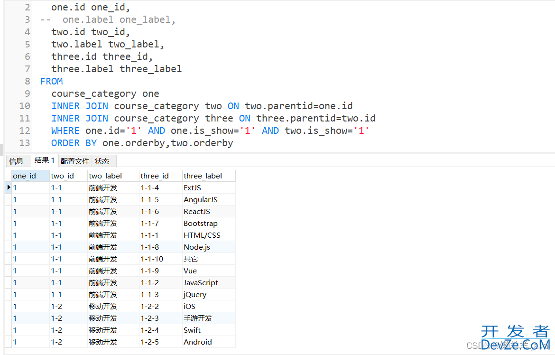Click the commented line one.label one_label
This screenshot has width=555, height=355.
(x=108, y=19)
